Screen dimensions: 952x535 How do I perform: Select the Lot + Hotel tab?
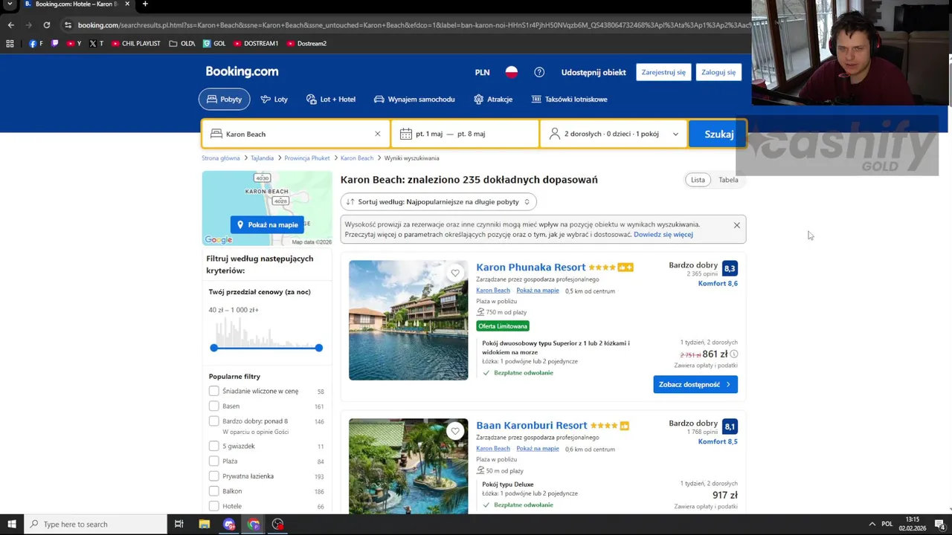331,99
